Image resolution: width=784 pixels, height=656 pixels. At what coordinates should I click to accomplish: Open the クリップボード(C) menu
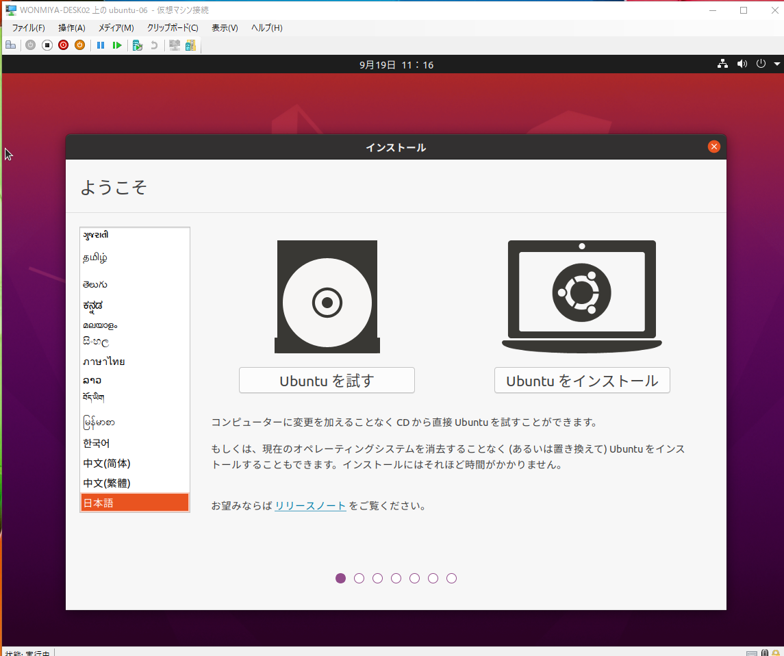point(173,28)
